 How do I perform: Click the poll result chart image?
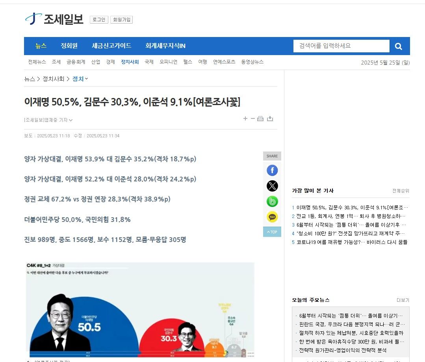click(140, 310)
